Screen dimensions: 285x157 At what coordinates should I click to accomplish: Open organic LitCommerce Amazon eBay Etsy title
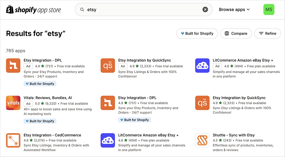click(x=148, y=135)
